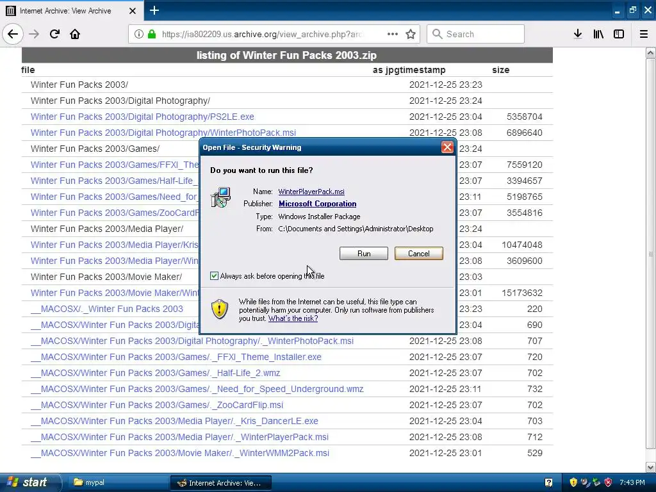
Task: Open __MACOSX Games/._FFXI_Theme_Installer.exe link
Action: [176, 357]
